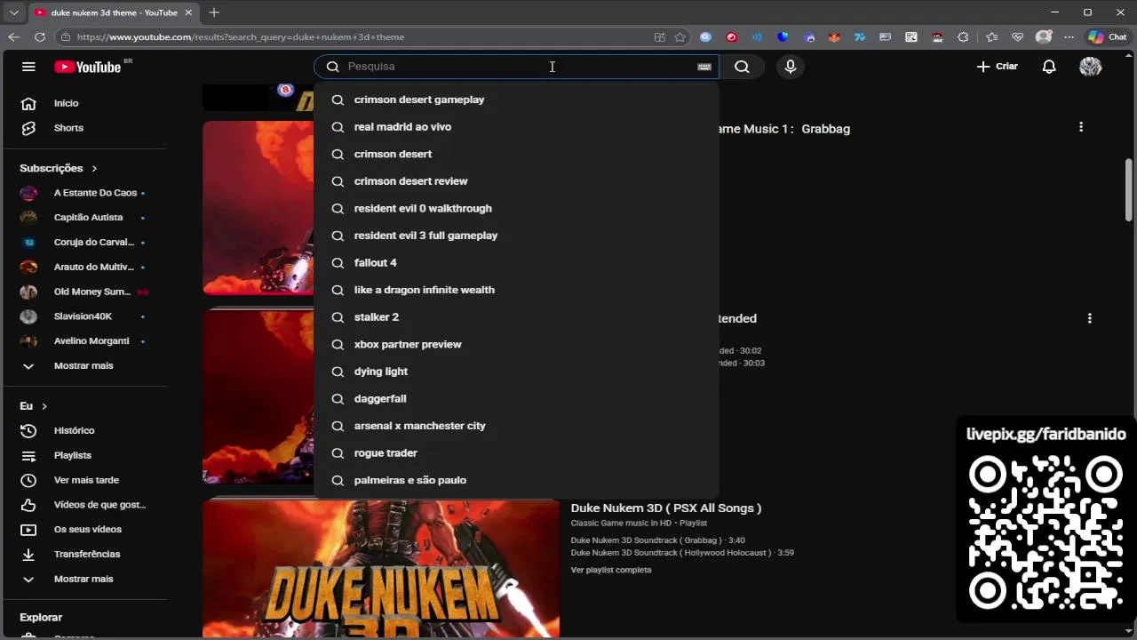Open browser extensions puzzle icon
This screenshot has width=1137, height=640.
tap(963, 37)
